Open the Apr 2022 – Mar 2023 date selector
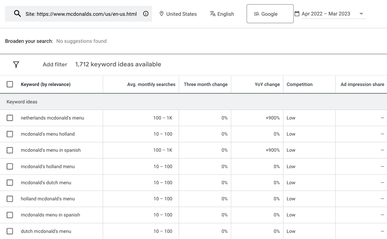 (333, 14)
